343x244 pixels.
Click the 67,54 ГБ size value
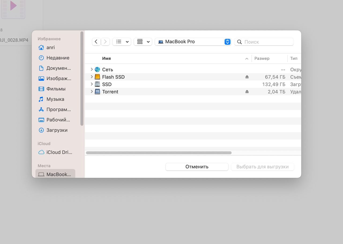[x=275, y=77]
